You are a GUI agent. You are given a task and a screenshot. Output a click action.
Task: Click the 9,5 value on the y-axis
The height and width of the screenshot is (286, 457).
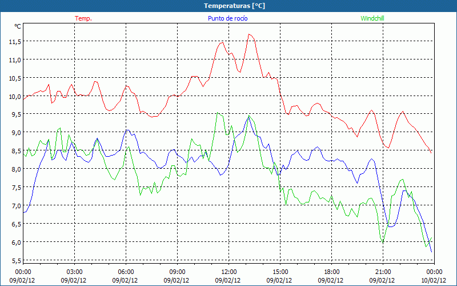(17, 115)
